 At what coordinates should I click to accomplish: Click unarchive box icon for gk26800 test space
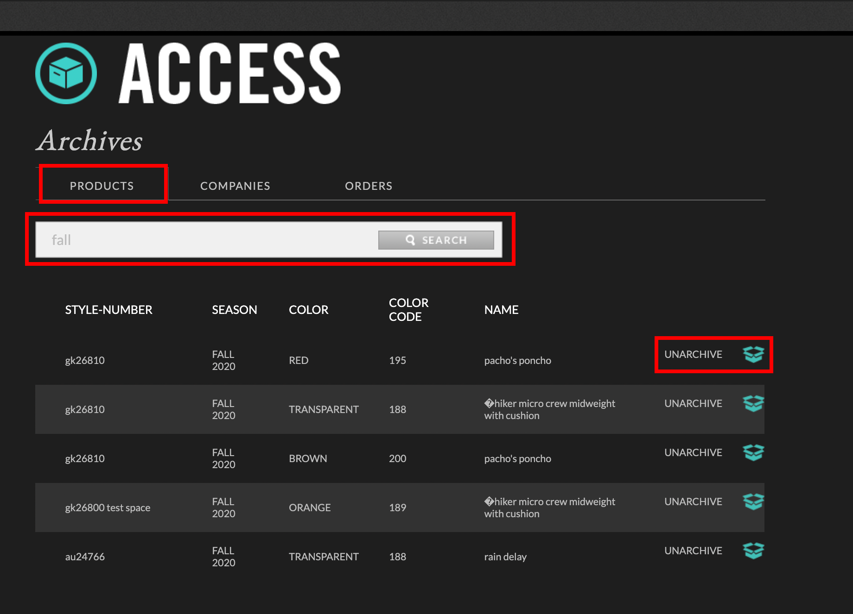(753, 501)
